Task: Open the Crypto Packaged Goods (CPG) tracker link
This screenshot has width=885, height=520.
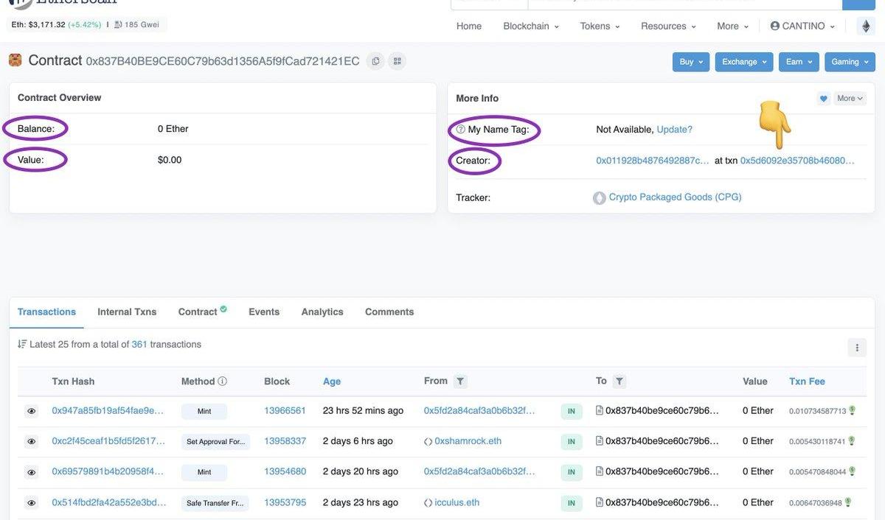Action: tap(675, 197)
